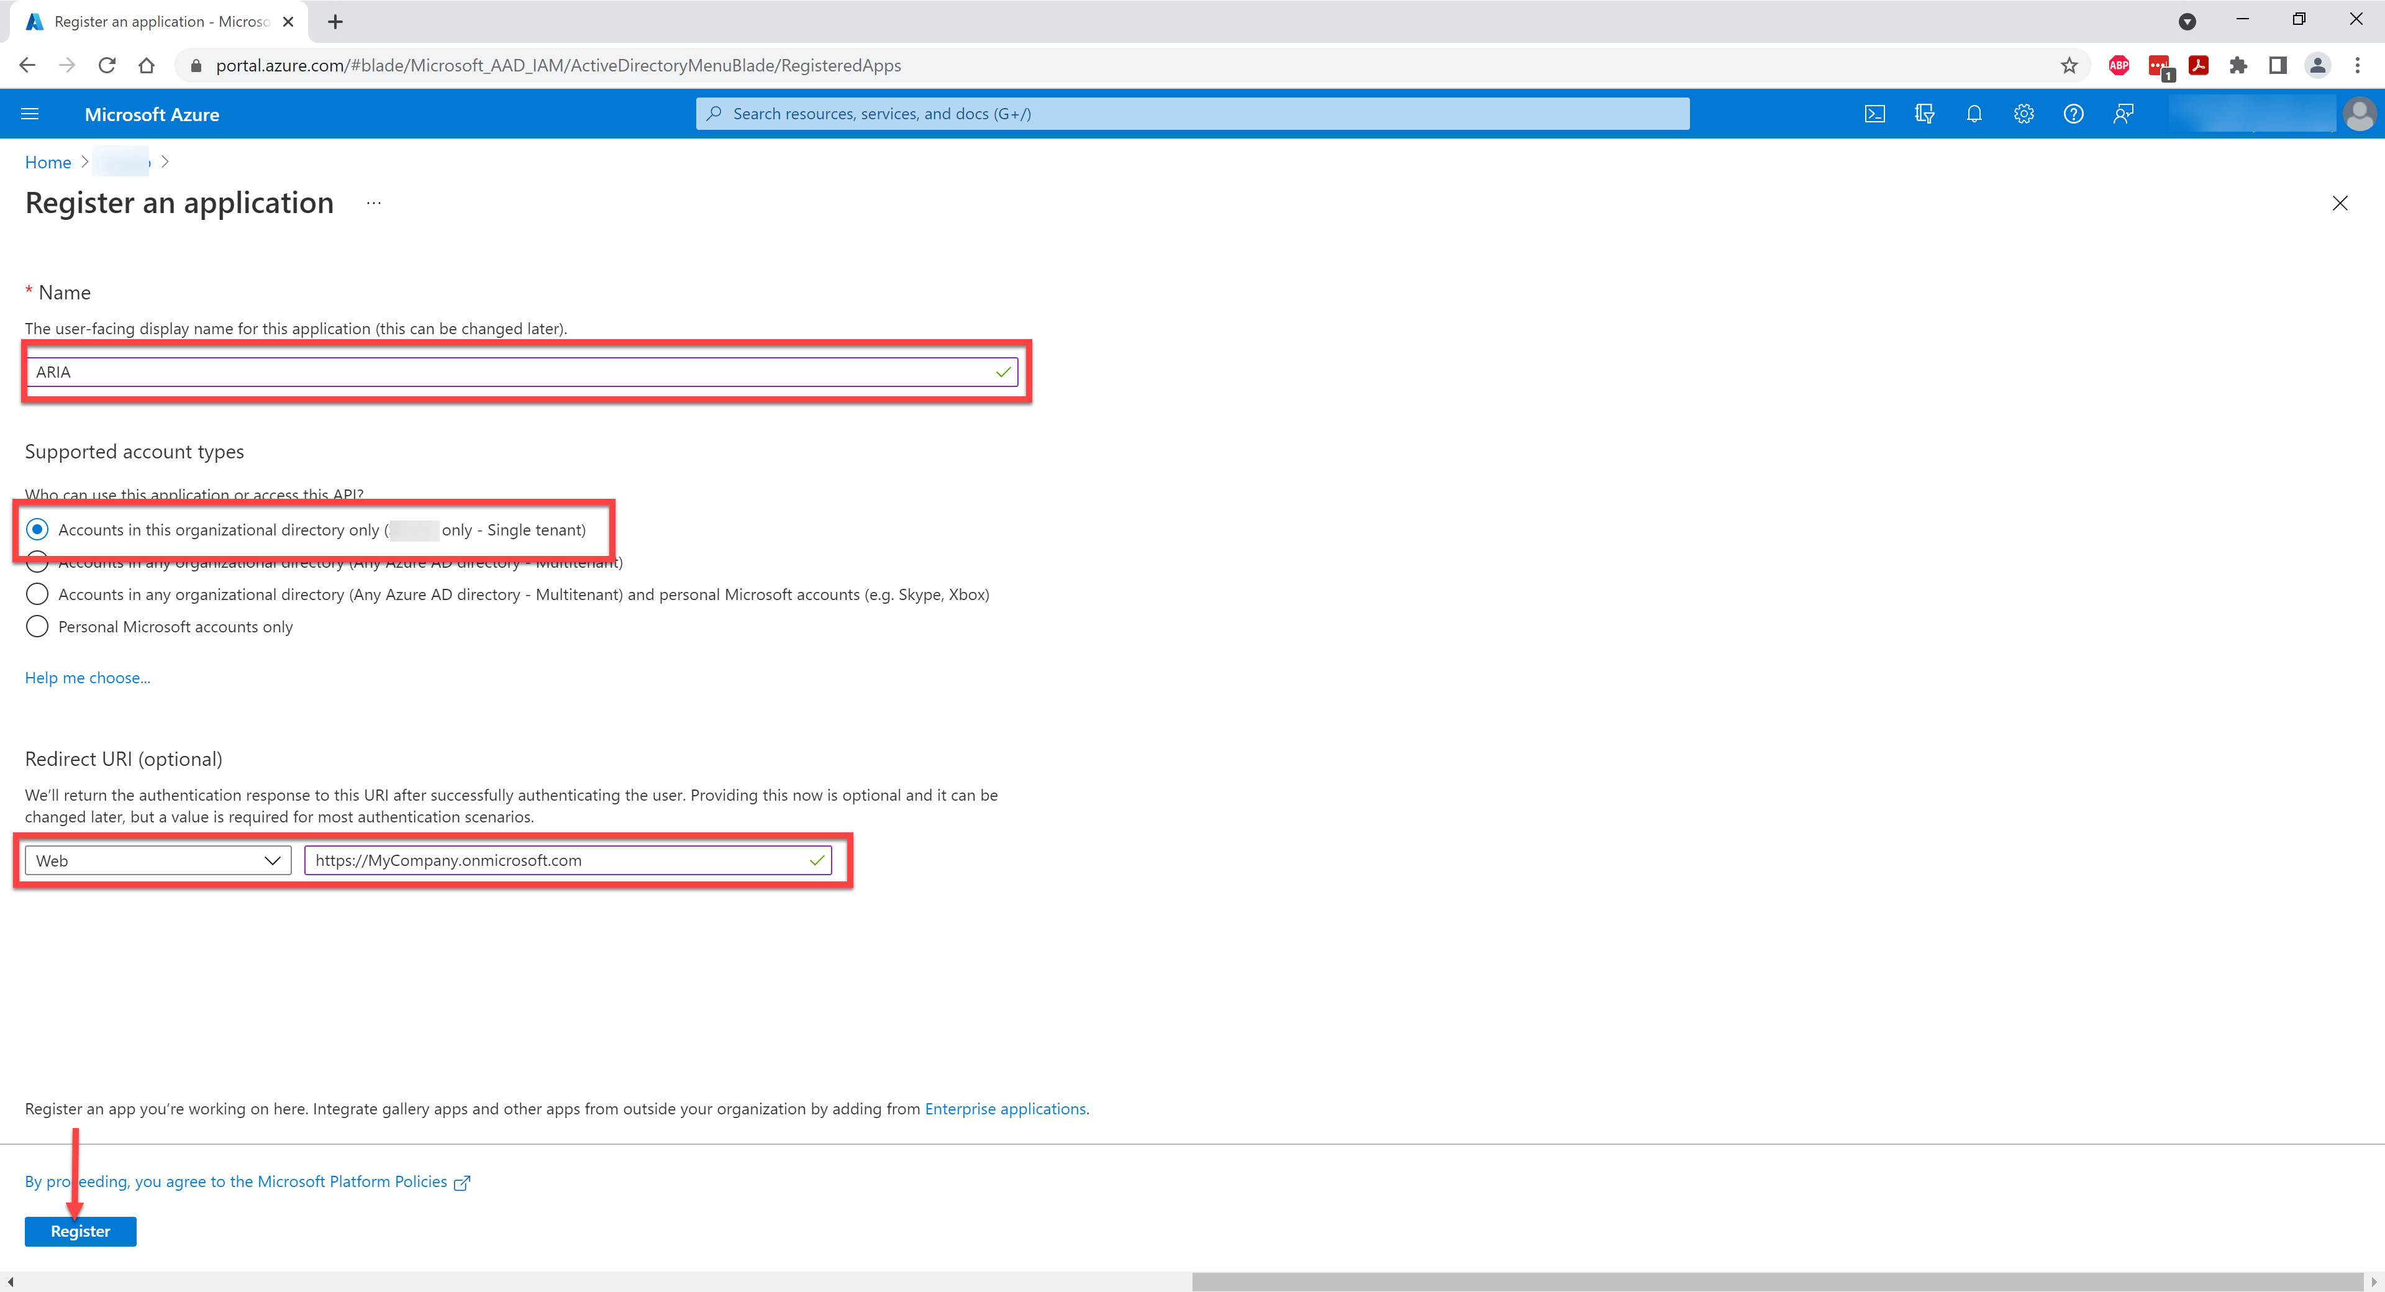Expand the Web platform dropdown
2385x1292 pixels.
coord(158,860)
